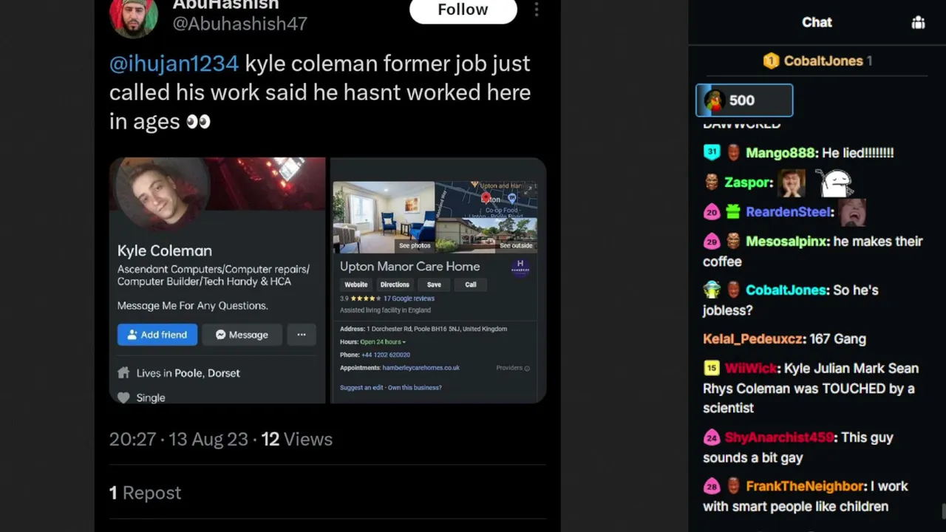Open the 17 Google reviews link

click(x=409, y=299)
